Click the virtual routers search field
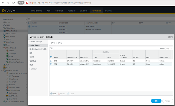This screenshot has width=175, height=106. pos(103,19)
